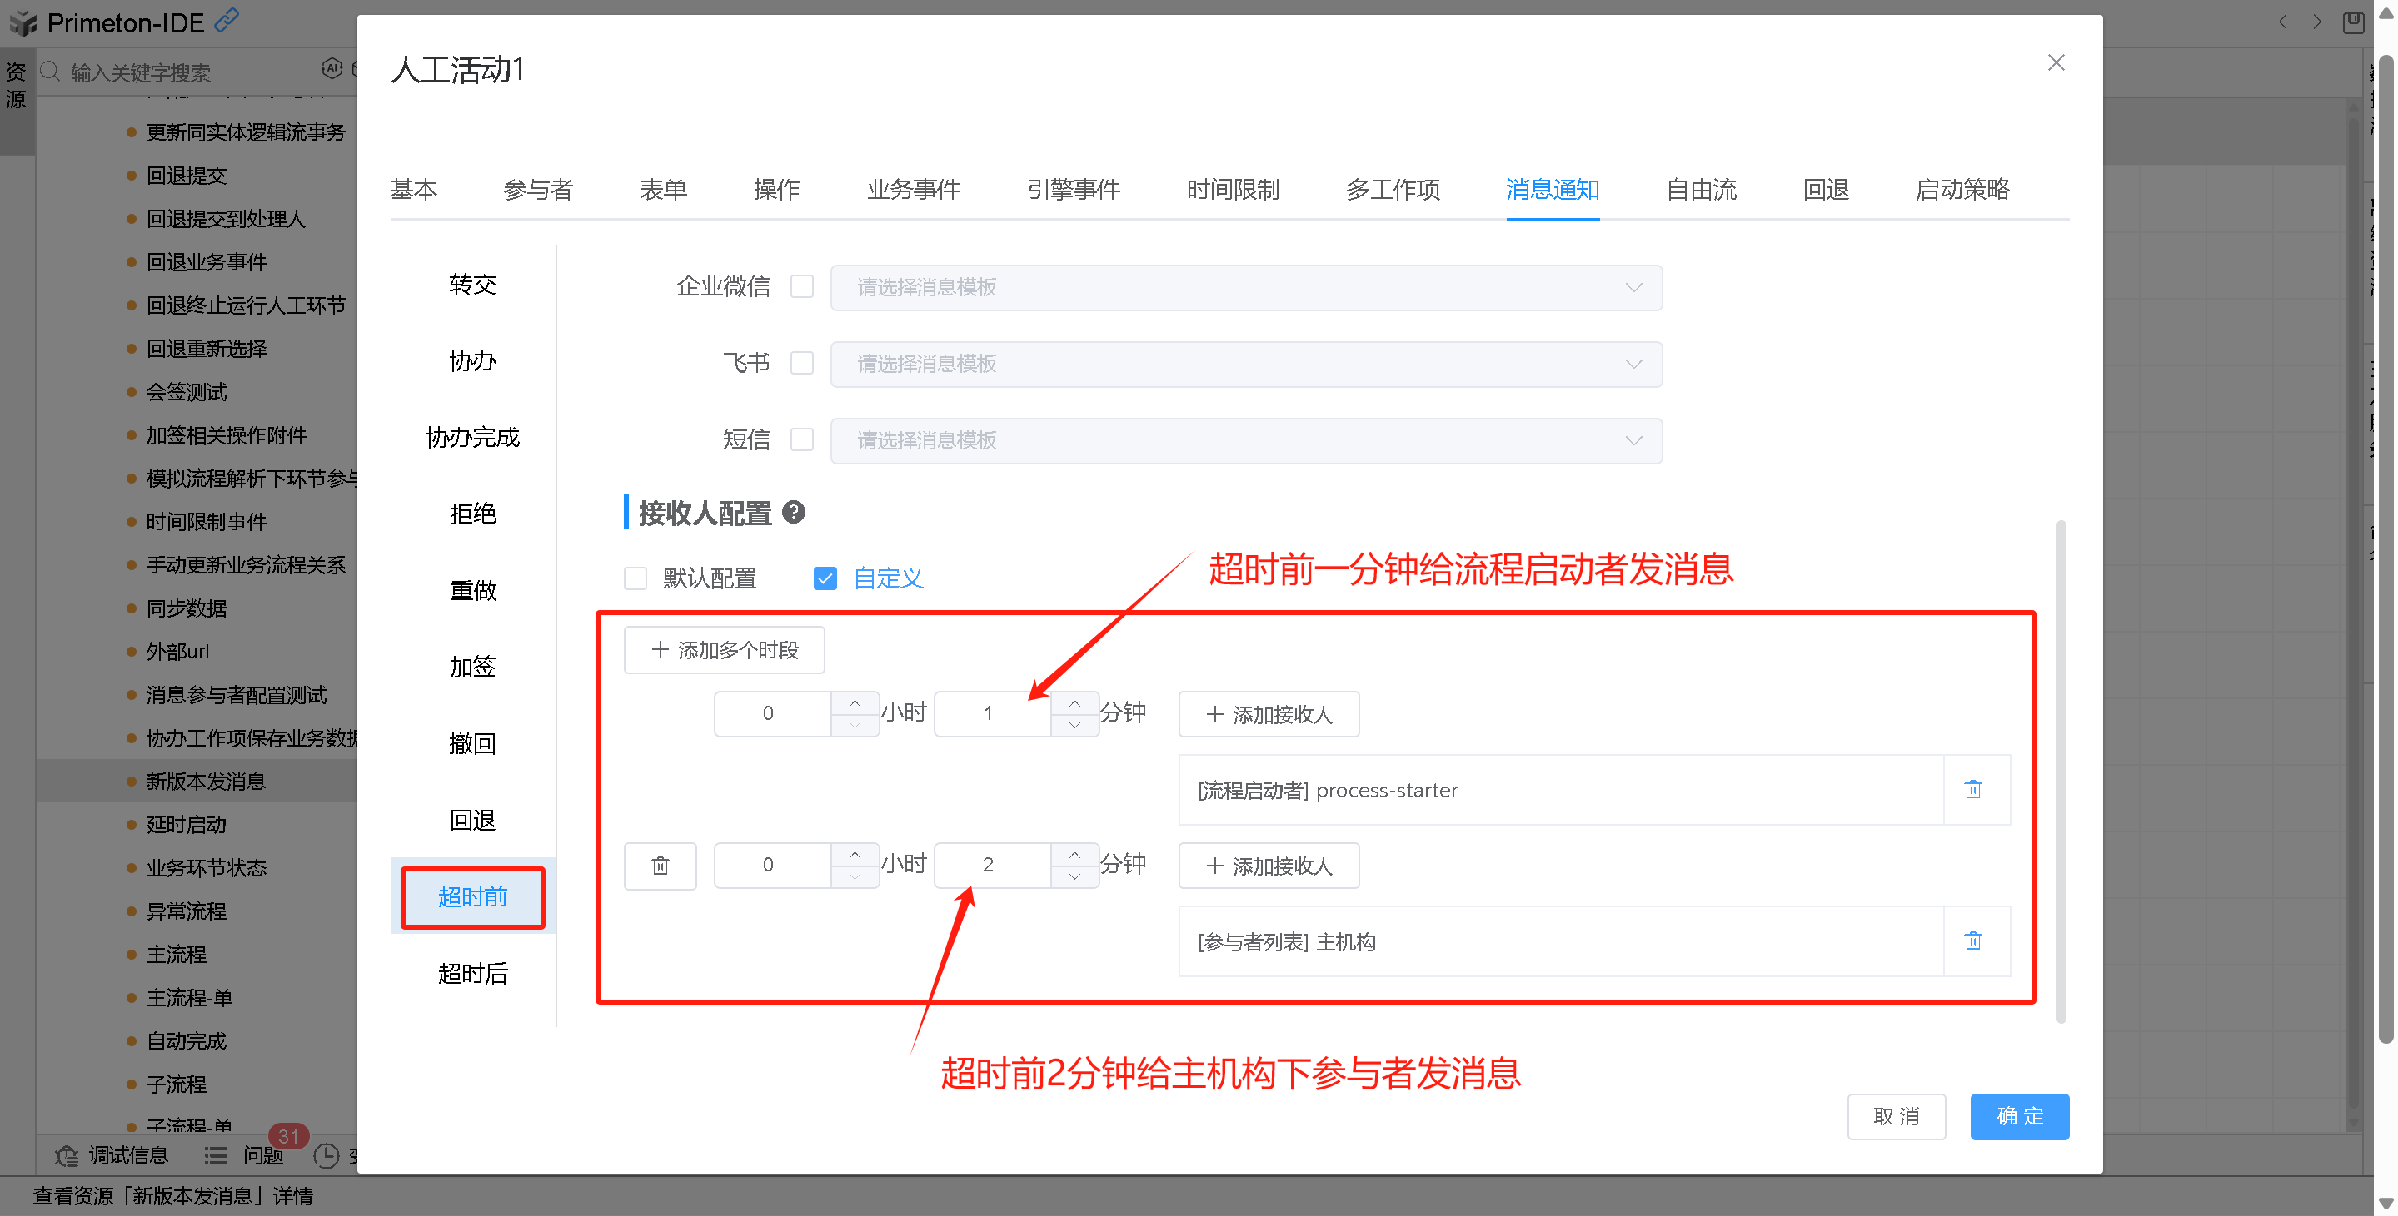Select the 超时后 side menu item
The height and width of the screenshot is (1216, 2398).
click(x=473, y=973)
